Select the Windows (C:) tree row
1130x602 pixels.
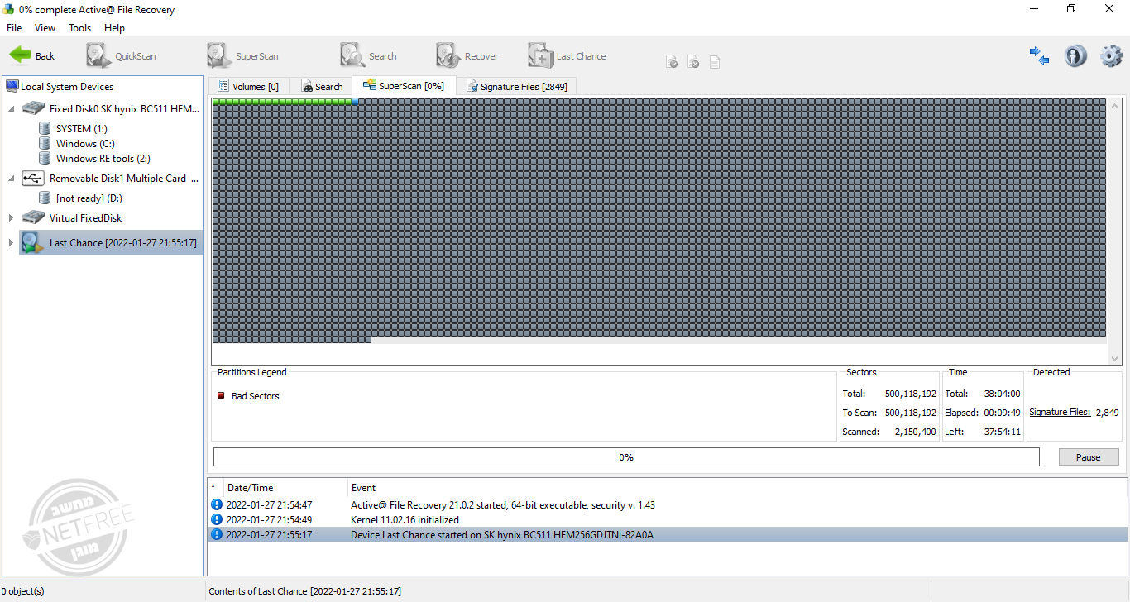(85, 143)
